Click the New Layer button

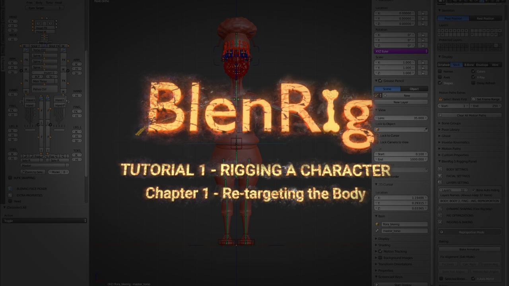click(401, 102)
